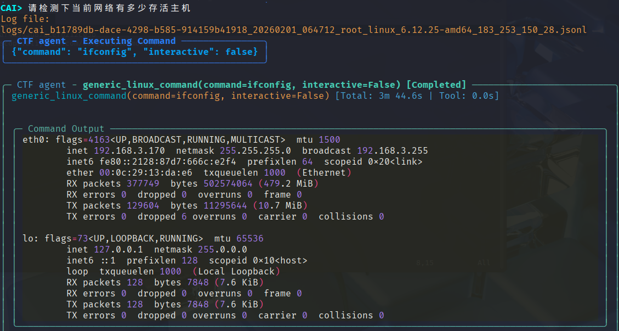Click the eth0 mtu 1500 value
Viewport: 619px width, 331px height.
coord(330,139)
